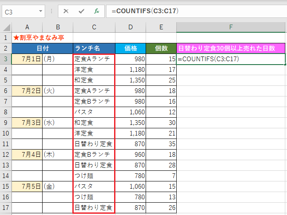Click the 日替わり定食30個以上売れた日数 header cell
Image resolution: width=287 pixels, height=215 pixels.
[x=231, y=48]
